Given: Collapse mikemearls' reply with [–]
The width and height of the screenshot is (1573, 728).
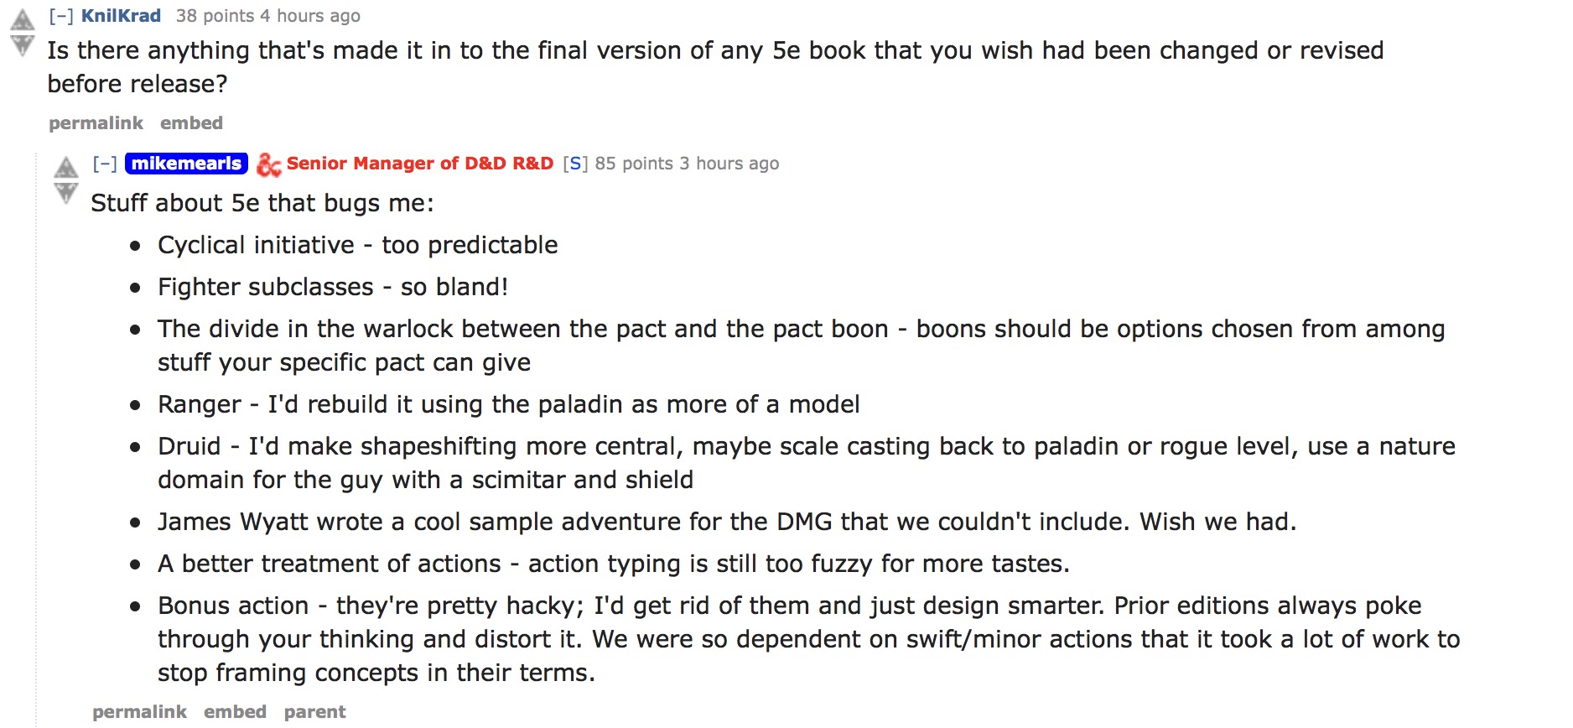Looking at the screenshot, I should [105, 164].
